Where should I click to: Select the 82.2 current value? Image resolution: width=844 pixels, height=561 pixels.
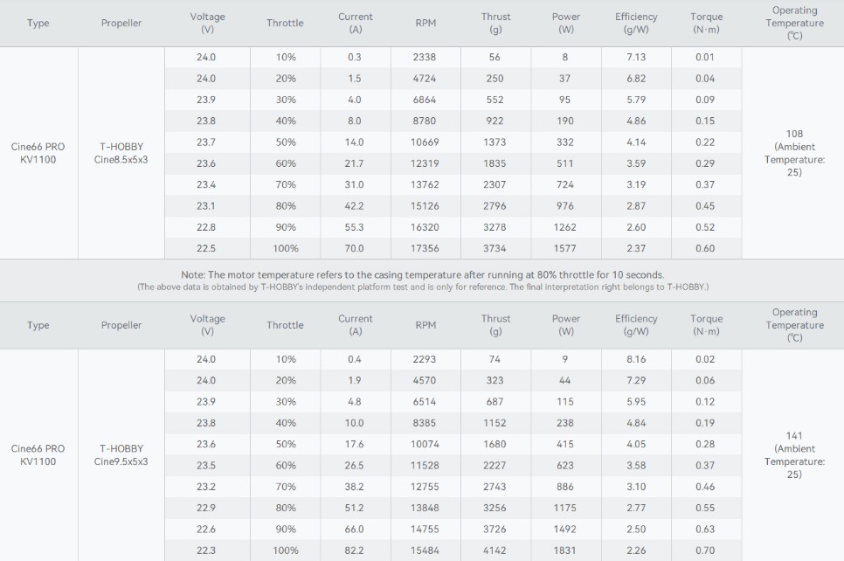[x=355, y=551]
